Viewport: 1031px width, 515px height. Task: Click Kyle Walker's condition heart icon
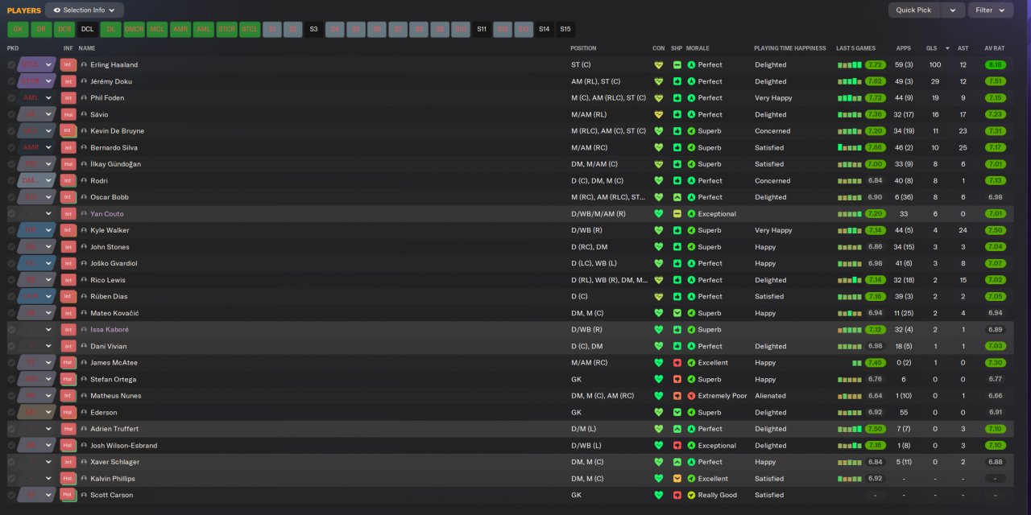[x=659, y=230]
